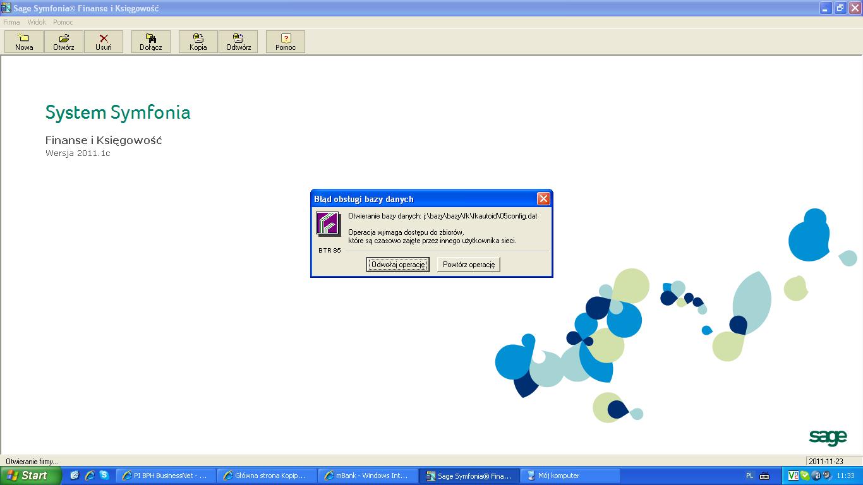Click the BTR 85 error code text
The width and height of the screenshot is (863, 485).
click(330, 251)
